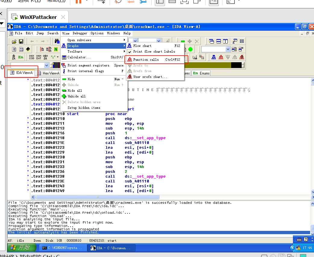This screenshot has width=314, height=257.
Task: Save the database with the floppy disk icon
Action: [21, 41]
